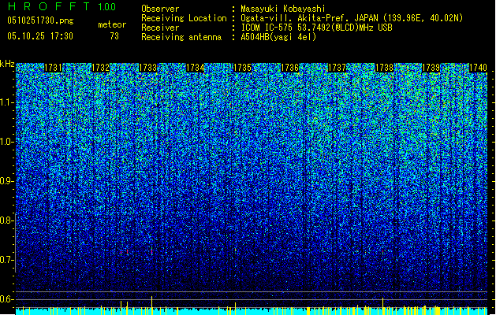Click the 0.6 frequency axis label

tap(6, 299)
